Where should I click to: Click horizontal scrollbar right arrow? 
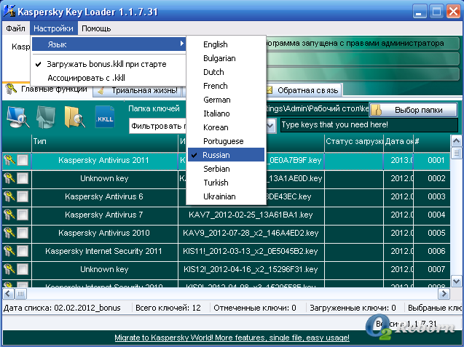click(x=444, y=294)
